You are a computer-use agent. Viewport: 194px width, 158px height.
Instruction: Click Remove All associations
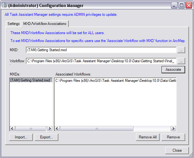coord(148,137)
